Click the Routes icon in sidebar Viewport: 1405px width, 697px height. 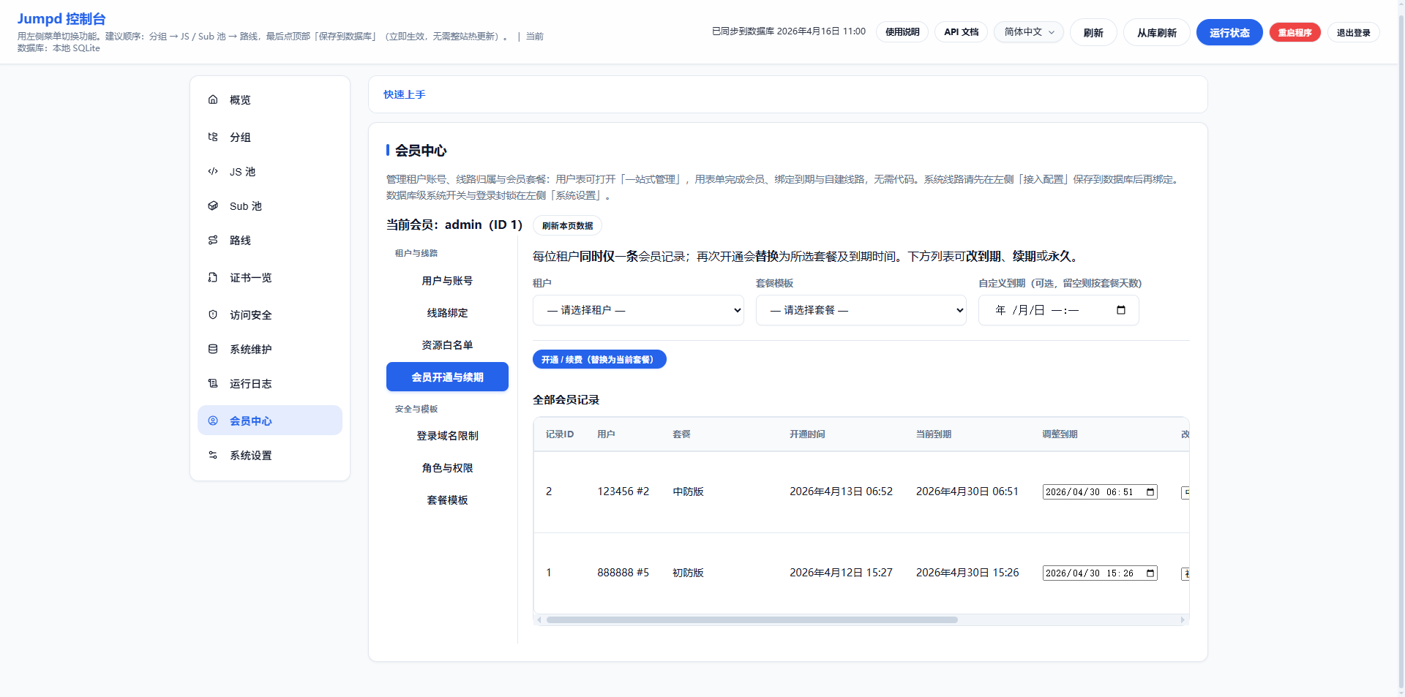(x=213, y=240)
